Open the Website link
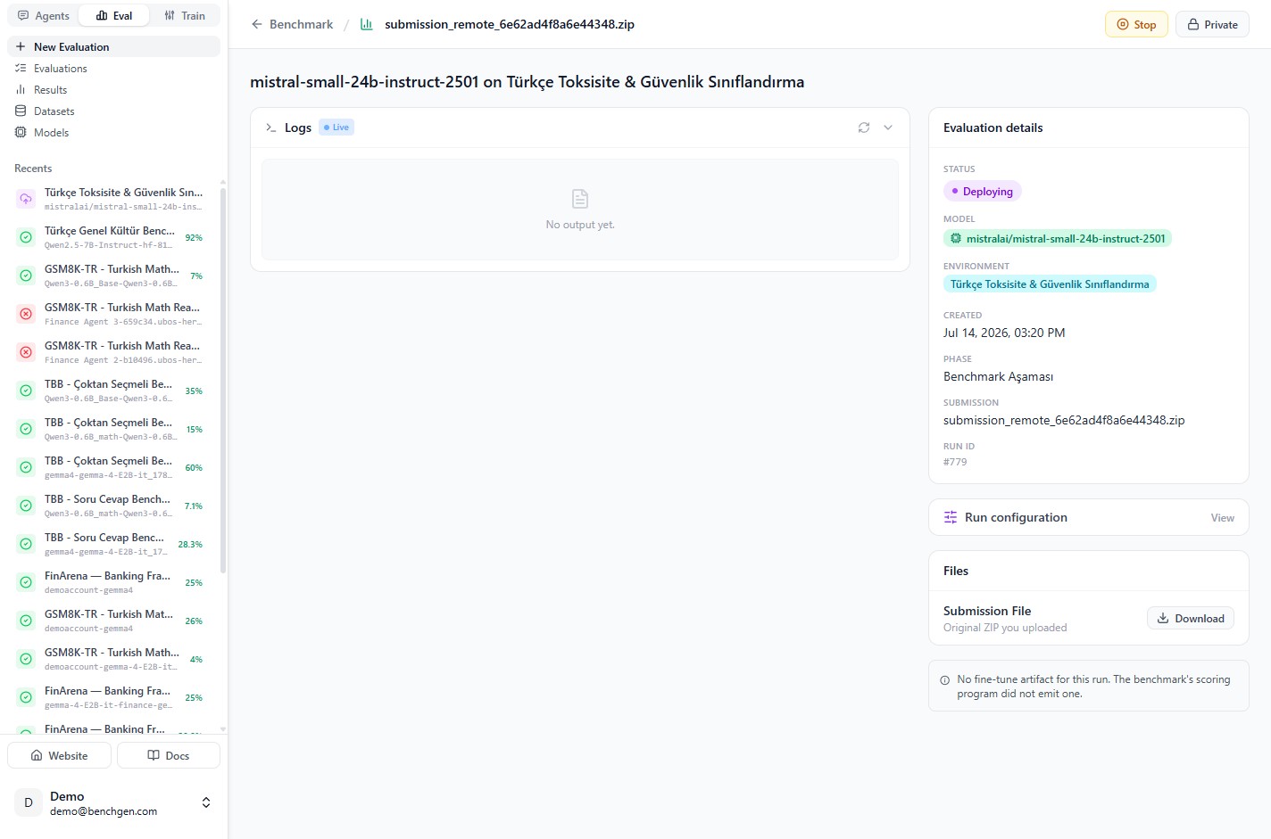The image size is (1271, 839). 59,755
